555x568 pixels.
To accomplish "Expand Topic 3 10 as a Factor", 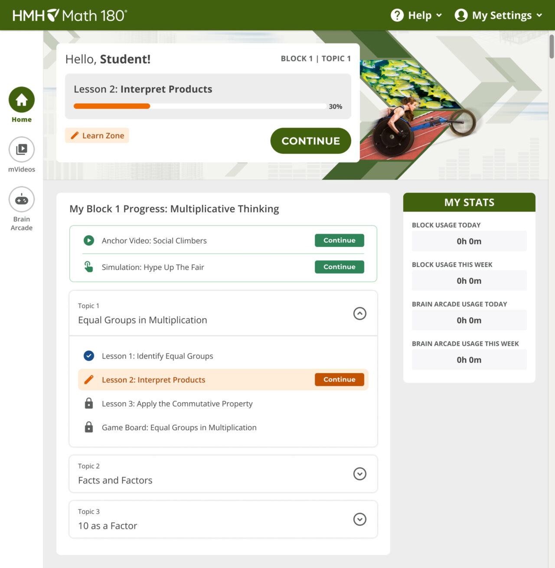I will (x=359, y=519).
